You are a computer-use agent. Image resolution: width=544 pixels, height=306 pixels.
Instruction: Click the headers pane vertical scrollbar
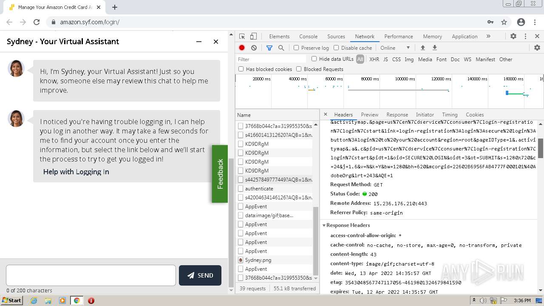click(x=541, y=148)
